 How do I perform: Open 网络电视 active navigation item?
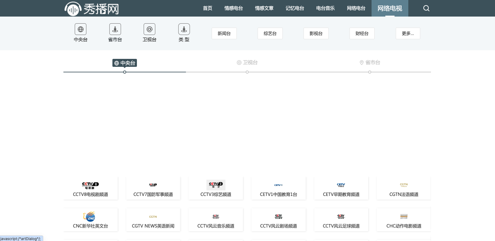click(x=390, y=8)
